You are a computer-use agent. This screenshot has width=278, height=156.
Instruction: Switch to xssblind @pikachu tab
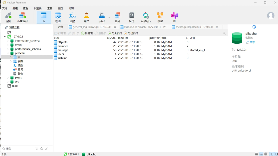143,27
